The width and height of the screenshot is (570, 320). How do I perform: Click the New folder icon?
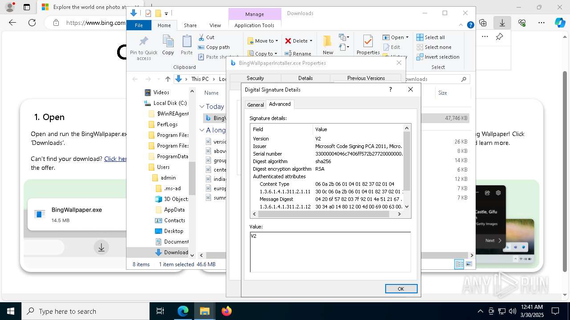pos(328,45)
